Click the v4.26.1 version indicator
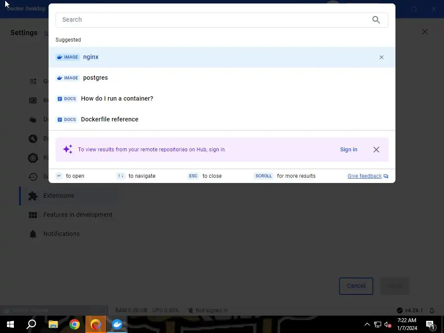The image size is (444, 333). 410,310
